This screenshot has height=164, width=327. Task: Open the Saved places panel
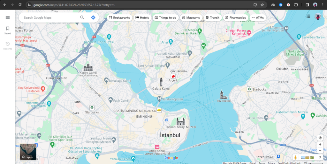tap(8, 30)
